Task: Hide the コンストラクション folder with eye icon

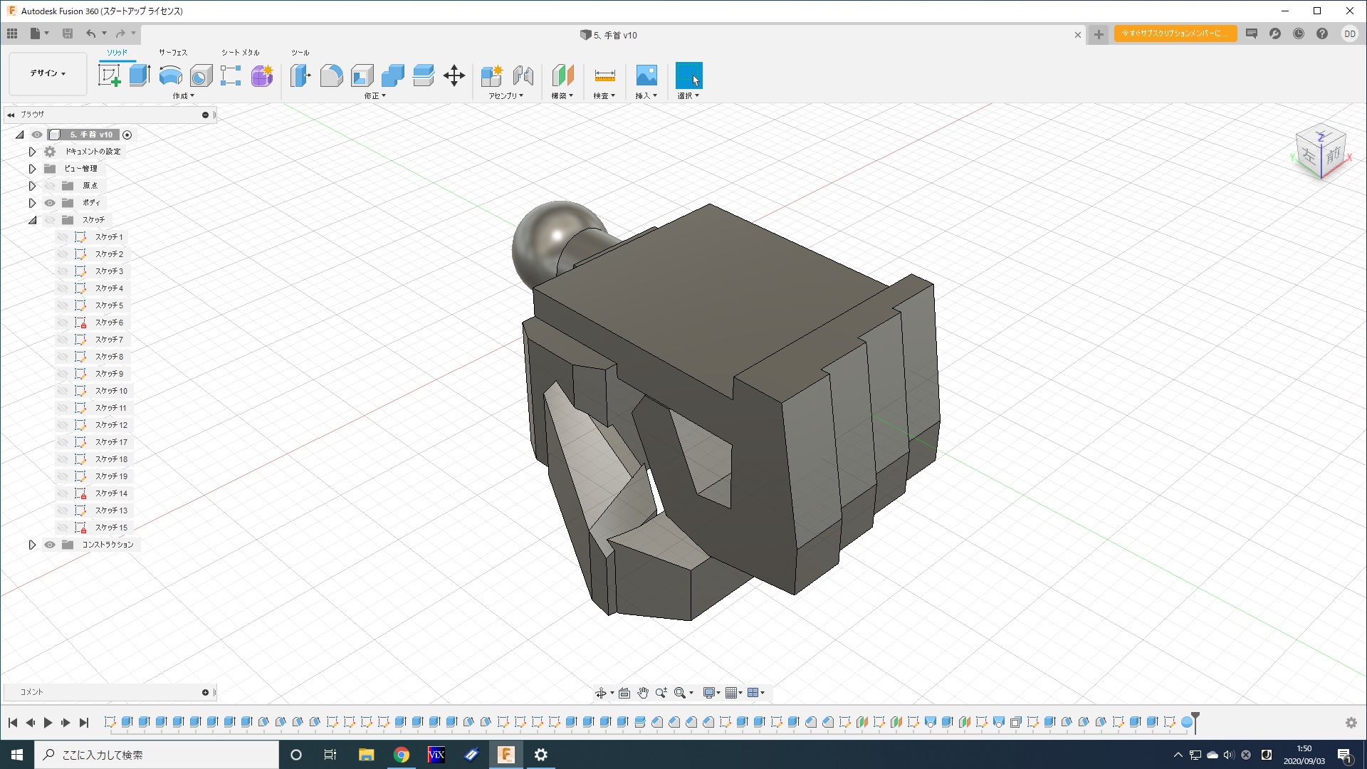Action: click(50, 545)
